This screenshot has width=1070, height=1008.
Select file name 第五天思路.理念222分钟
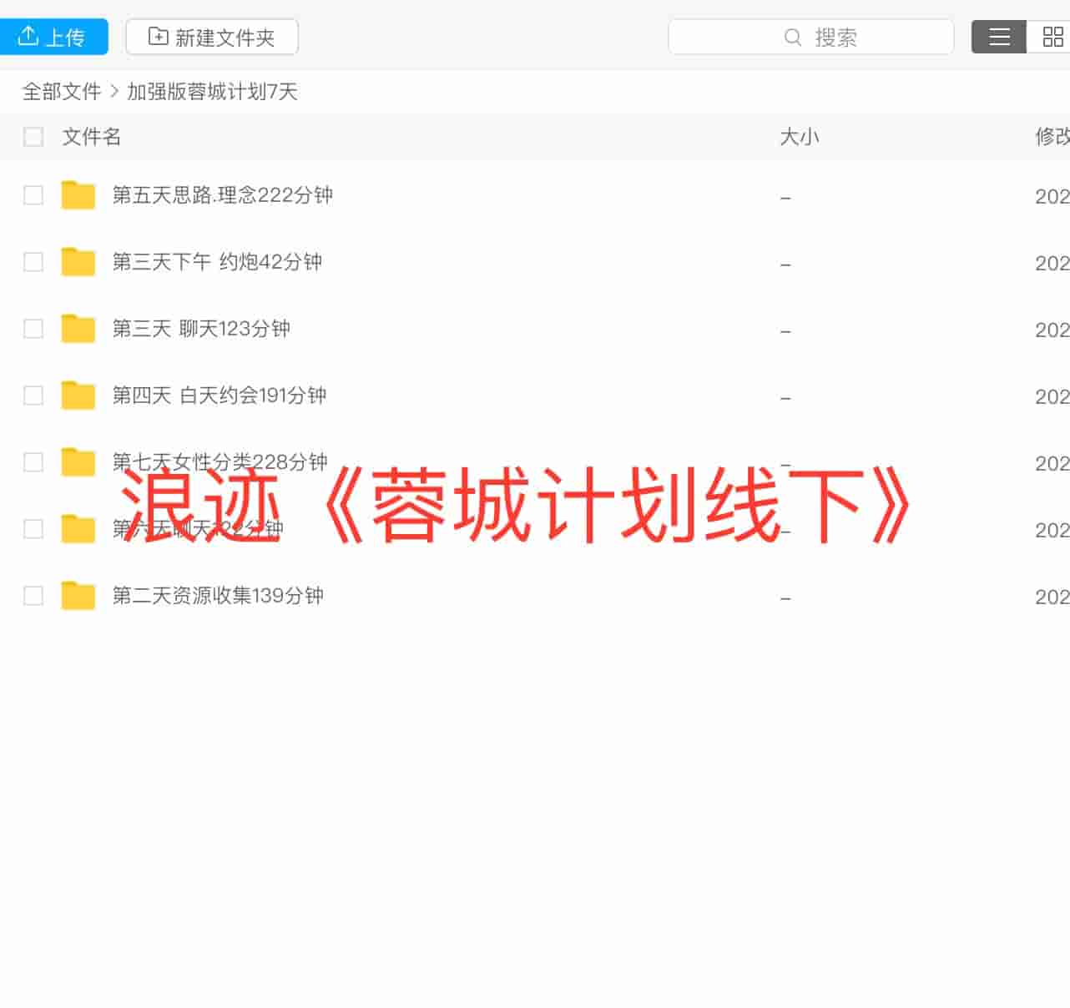[223, 195]
